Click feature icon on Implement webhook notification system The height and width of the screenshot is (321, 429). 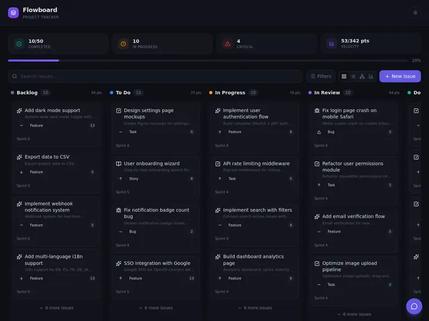[x=20, y=204]
